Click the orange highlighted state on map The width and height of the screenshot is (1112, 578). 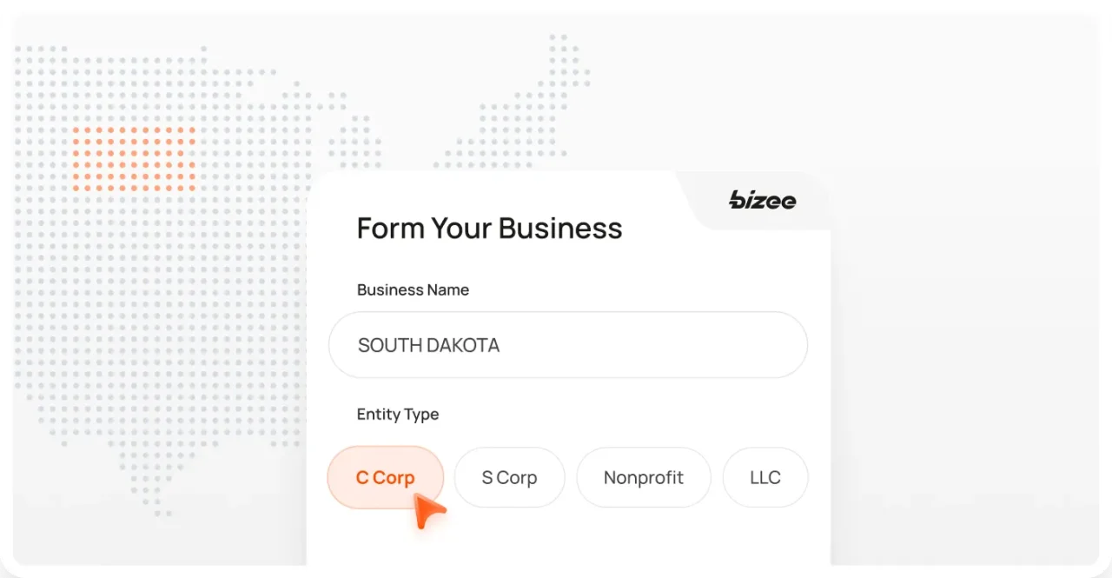click(x=134, y=158)
